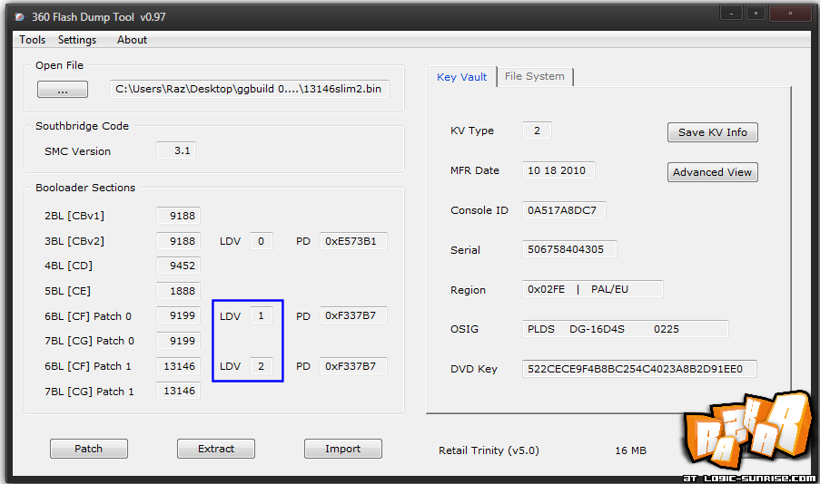Click the 'Retail Trinity (v5.0)' status text
Viewport: 820px width, 484px height.
point(489,450)
